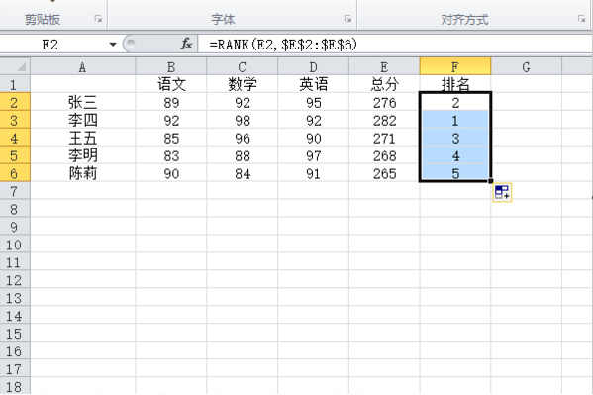Click rank cell F4 showing 3
This screenshot has height=395, width=593.
pos(455,138)
